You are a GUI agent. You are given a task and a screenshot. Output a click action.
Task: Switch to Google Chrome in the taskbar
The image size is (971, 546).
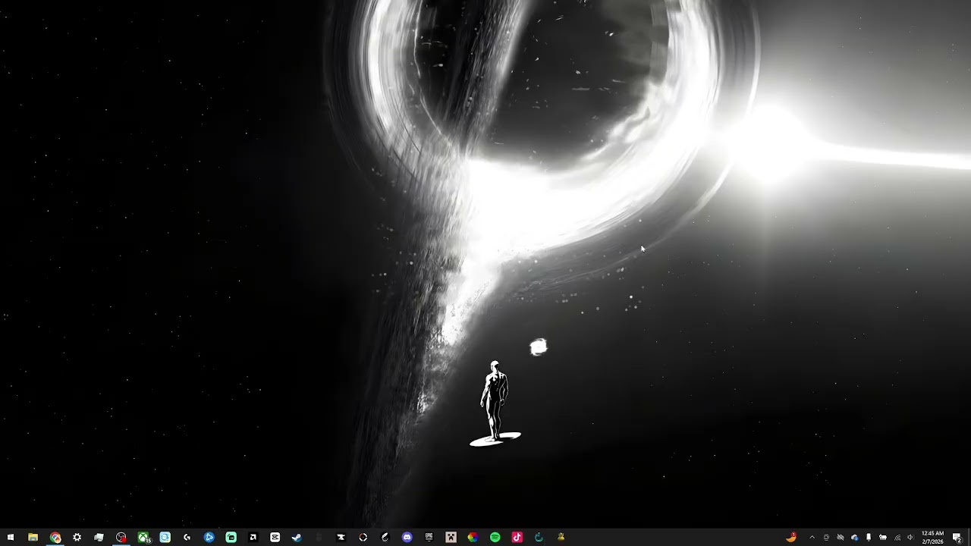(x=55, y=537)
